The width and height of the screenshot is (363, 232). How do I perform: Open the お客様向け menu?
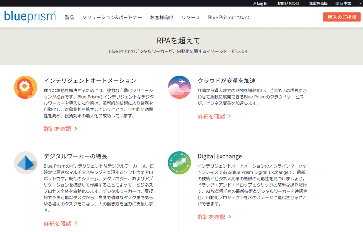click(x=162, y=17)
